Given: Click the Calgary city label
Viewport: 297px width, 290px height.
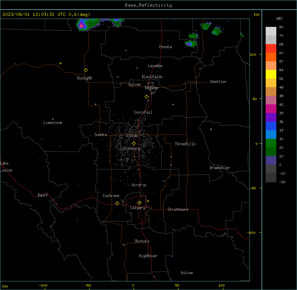Looking at the screenshot, I should (x=138, y=208).
